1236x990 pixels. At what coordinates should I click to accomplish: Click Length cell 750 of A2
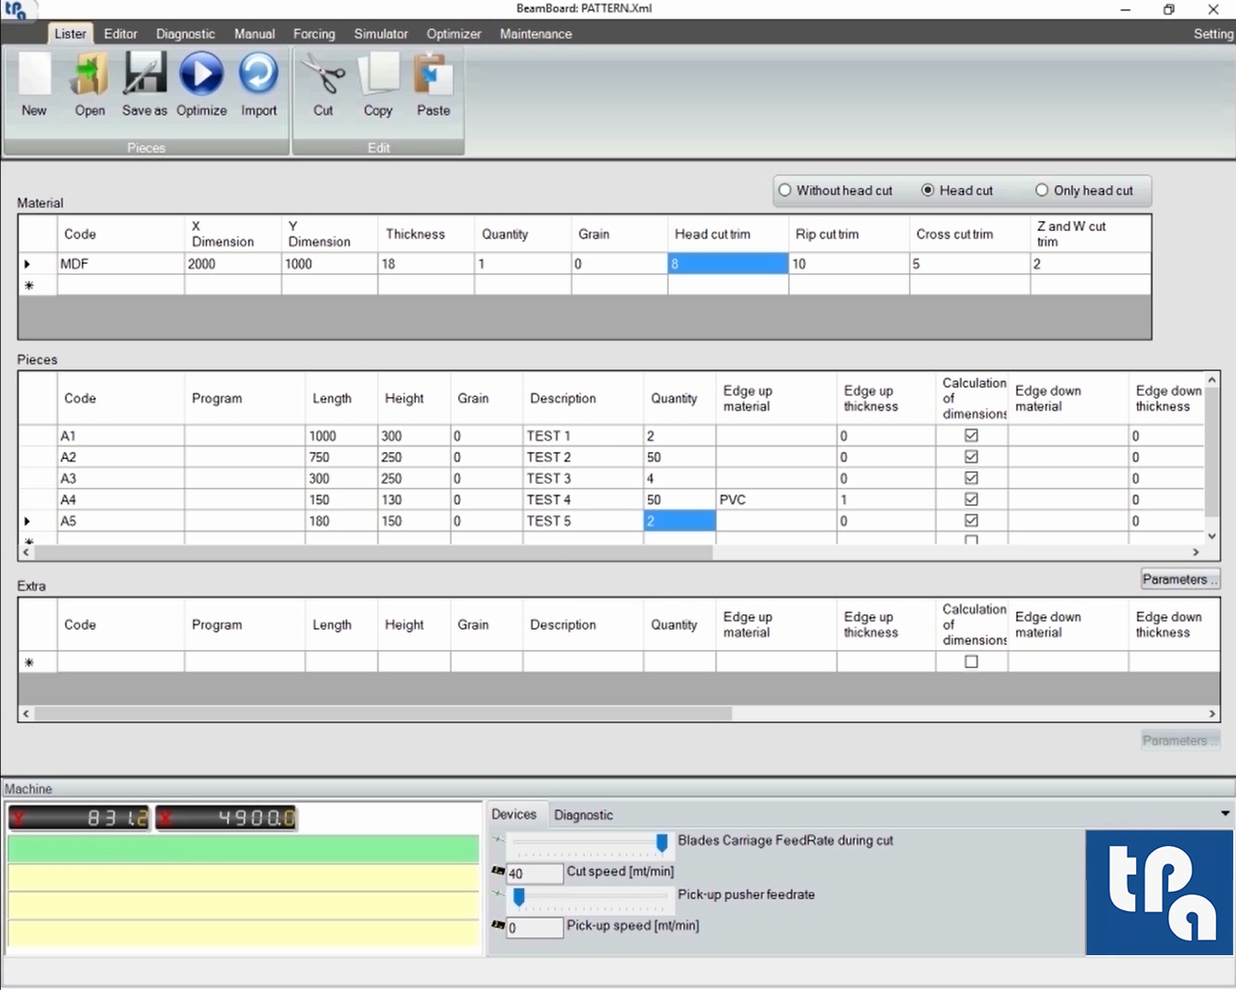click(x=341, y=457)
